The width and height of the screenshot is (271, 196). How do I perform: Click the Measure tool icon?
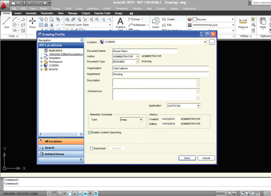click(x=243, y=24)
